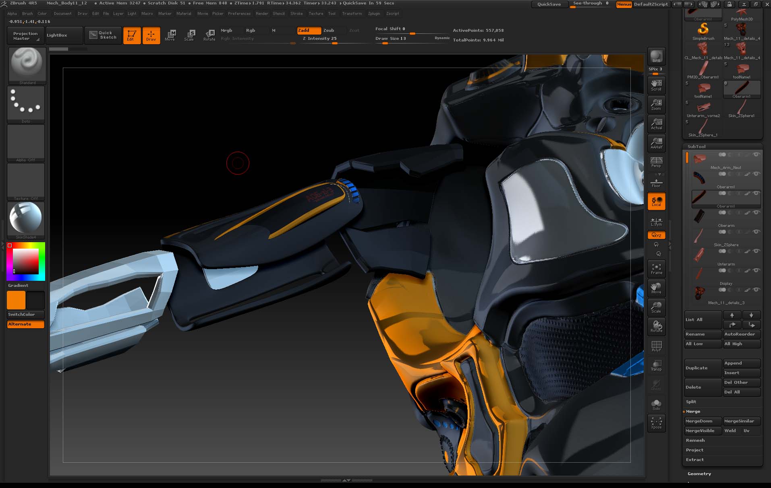This screenshot has width=771, height=488.
Task: Click the Xpose icon
Action: click(x=656, y=423)
